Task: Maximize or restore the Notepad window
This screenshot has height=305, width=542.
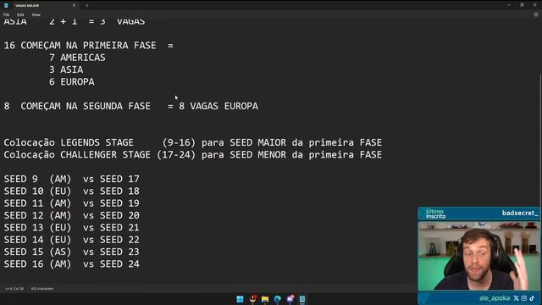Action: tap(522, 5)
